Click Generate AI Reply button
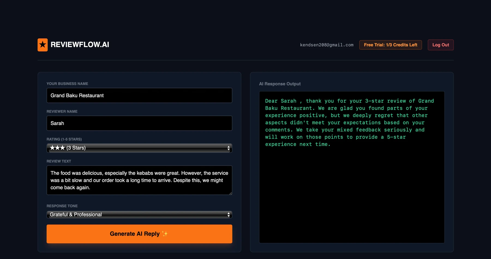The height and width of the screenshot is (259, 491). 139,234
